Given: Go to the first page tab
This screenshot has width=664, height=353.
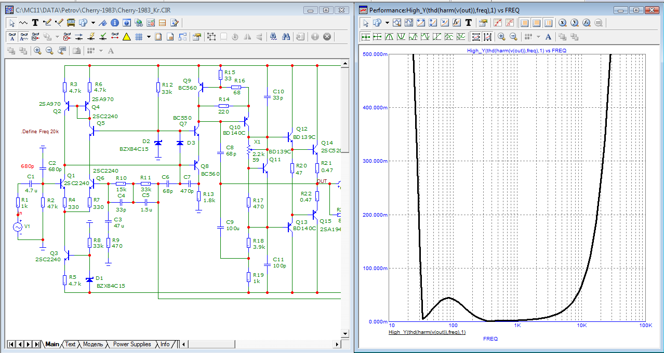Looking at the screenshot, I should click(x=11, y=344).
